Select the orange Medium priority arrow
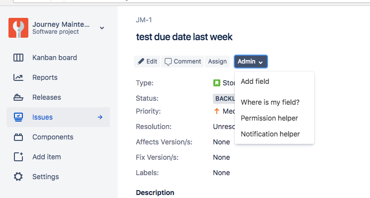 (x=217, y=111)
